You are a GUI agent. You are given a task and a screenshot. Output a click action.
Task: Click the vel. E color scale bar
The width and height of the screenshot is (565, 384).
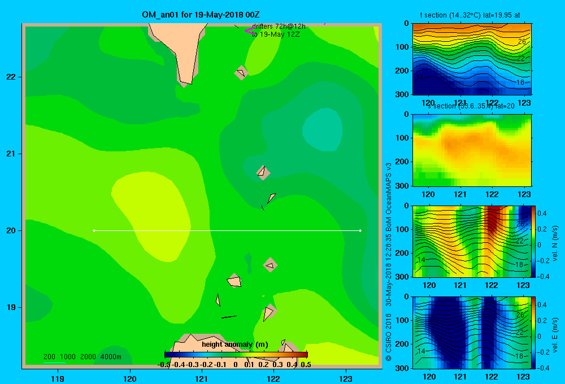(534, 333)
